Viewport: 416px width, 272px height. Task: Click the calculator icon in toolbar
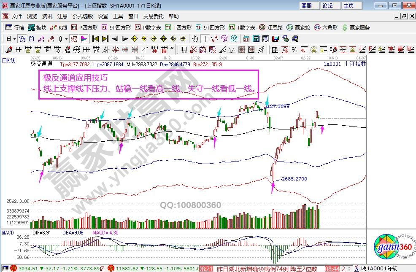pyautogui.click(x=256, y=39)
